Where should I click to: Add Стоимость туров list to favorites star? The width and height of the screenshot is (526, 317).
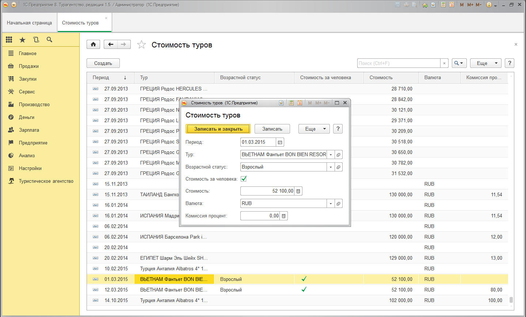click(141, 45)
